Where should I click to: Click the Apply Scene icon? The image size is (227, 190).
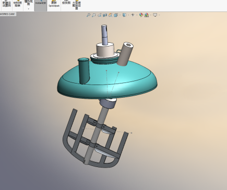(x=147, y=15)
